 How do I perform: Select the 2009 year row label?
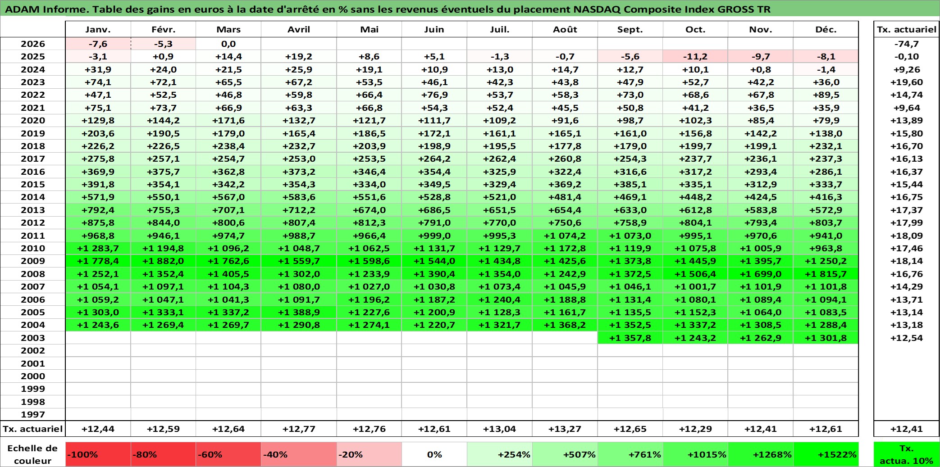click(x=33, y=261)
